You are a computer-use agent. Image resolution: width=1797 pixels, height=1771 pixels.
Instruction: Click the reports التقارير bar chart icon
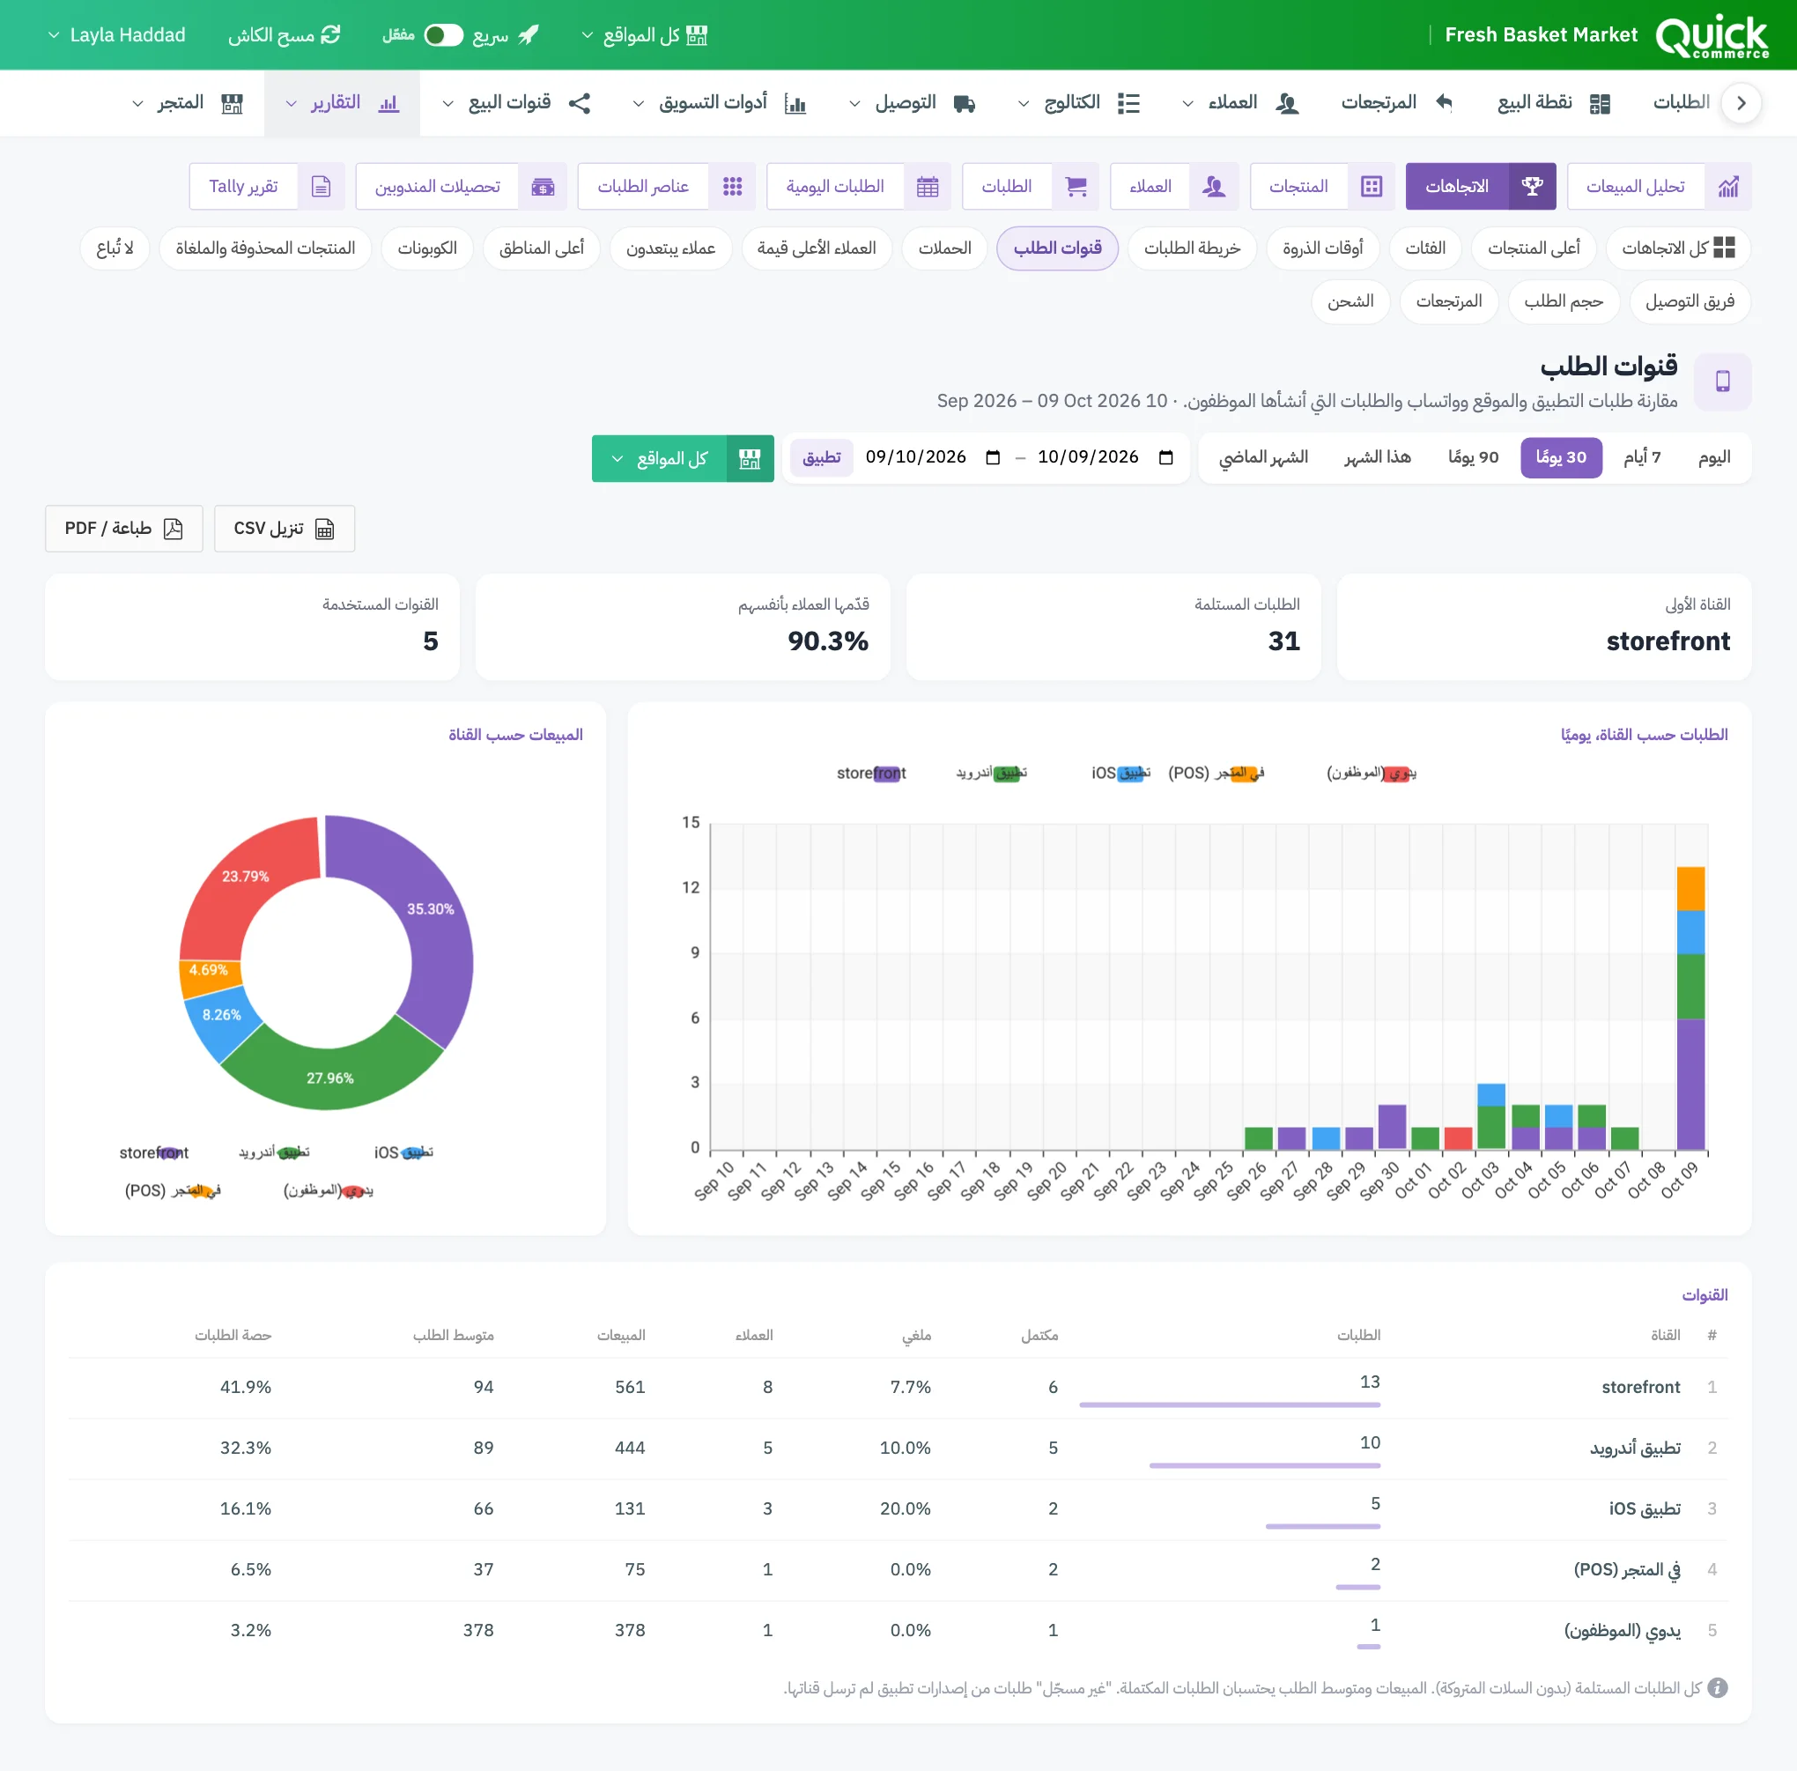388,103
